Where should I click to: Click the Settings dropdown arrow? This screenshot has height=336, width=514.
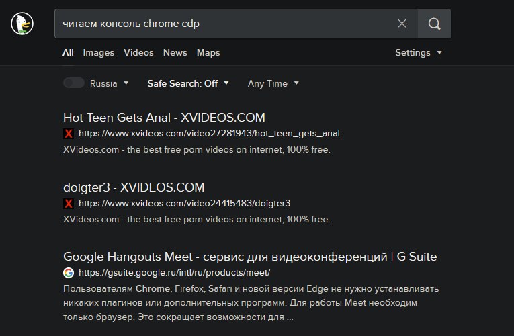[x=439, y=53]
